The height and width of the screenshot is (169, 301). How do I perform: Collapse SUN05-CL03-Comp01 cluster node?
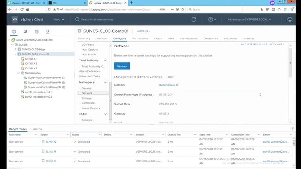[x=16, y=54]
